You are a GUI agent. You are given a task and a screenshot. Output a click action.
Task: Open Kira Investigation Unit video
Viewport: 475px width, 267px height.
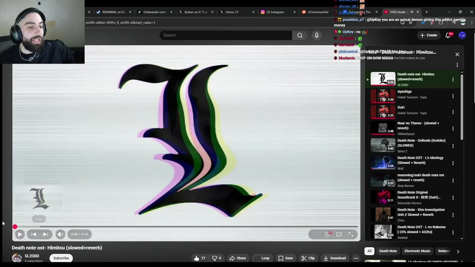point(413,215)
